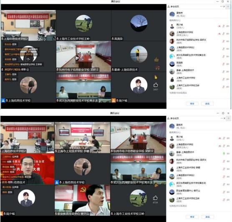
Task: Click the camera icon beside 李娜 in member list
Action: [x=228, y=169]
